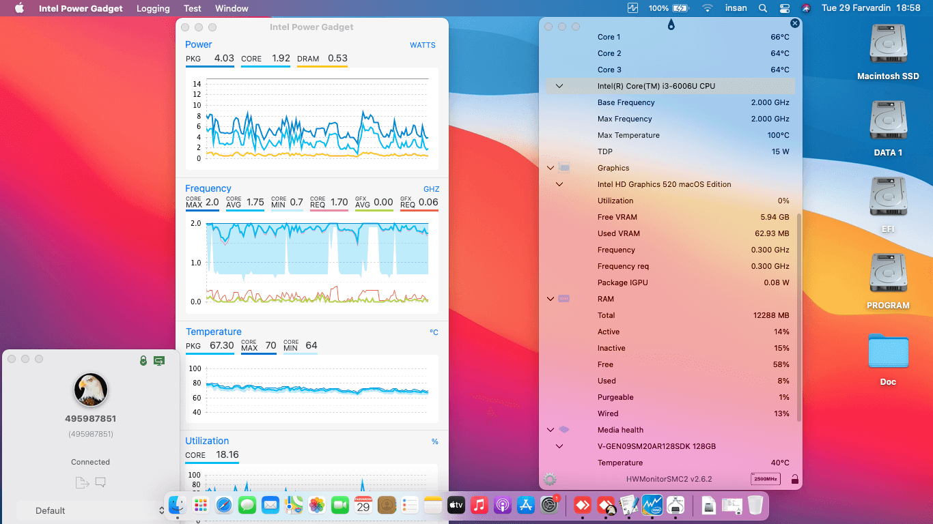Collapse the RAM section in HWMonitorSMC2
Viewport: 933px width, 524px height.
tap(551, 299)
